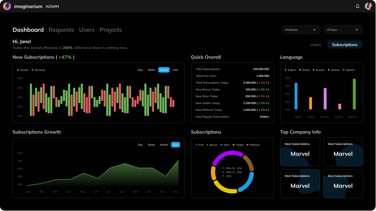376x211 pixels.
Task: Click the Platinum legend dot
Action: click(248, 145)
